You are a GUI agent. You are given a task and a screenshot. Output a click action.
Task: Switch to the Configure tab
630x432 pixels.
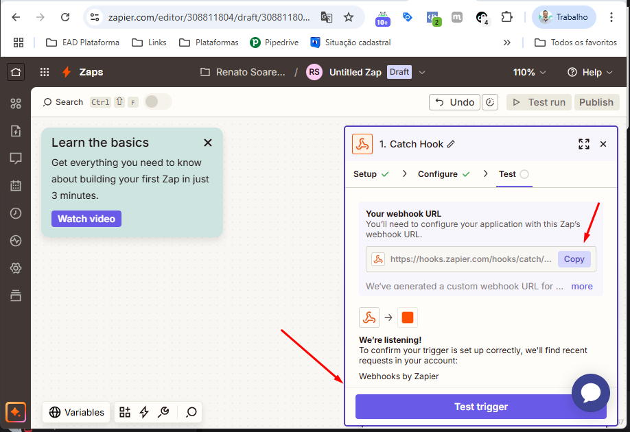(x=443, y=174)
